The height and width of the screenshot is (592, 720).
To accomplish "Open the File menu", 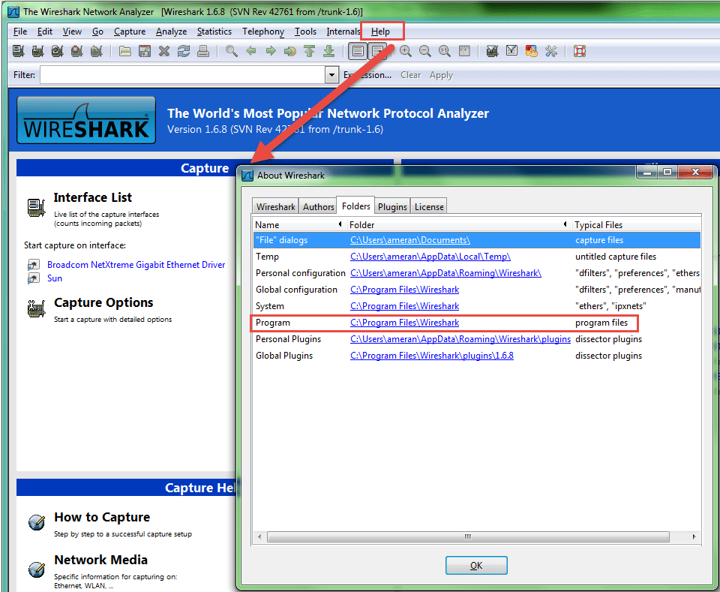I will coord(20,32).
